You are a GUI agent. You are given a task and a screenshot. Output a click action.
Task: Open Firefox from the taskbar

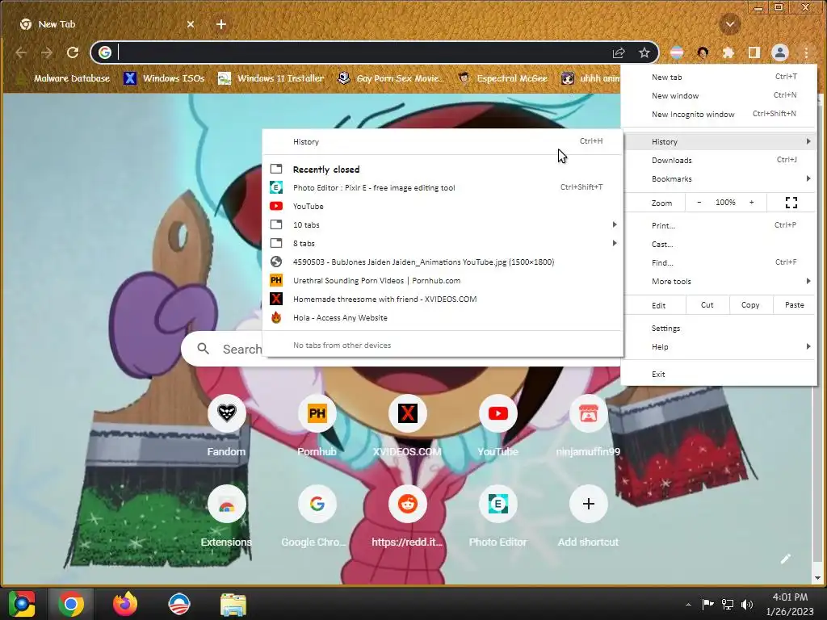point(125,604)
